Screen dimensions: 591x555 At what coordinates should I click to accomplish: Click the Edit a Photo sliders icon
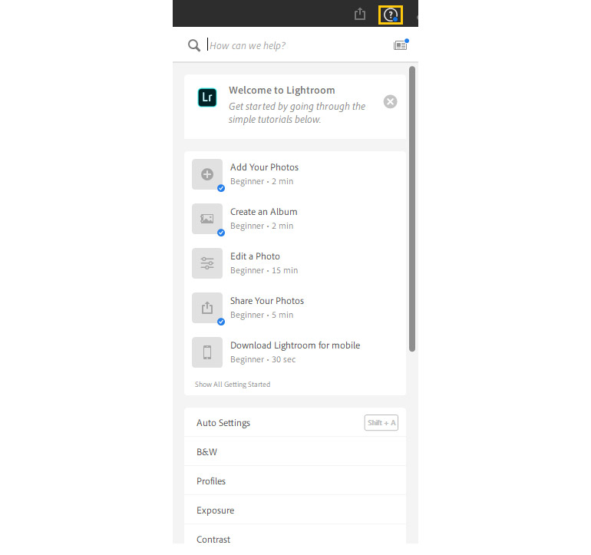[x=207, y=263]
